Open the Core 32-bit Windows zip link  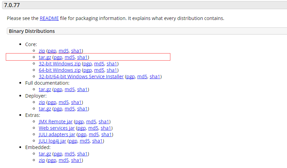pyautogui.click(x=60, y=64)
